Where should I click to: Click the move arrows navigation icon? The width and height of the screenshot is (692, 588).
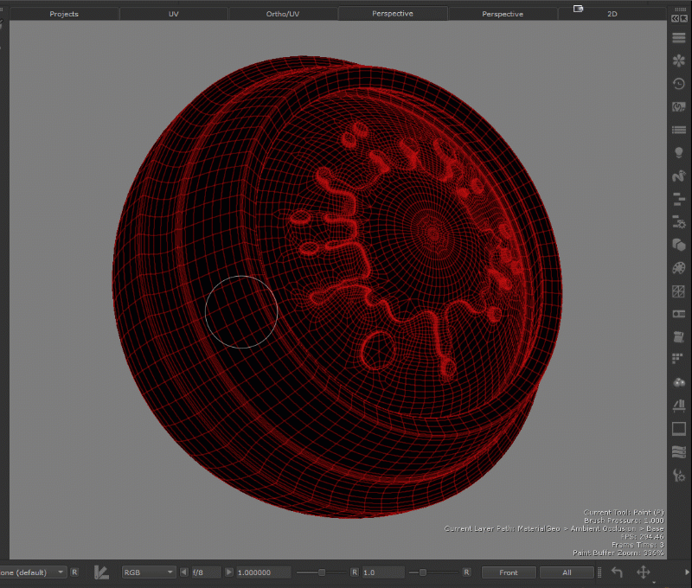point(644,572)
